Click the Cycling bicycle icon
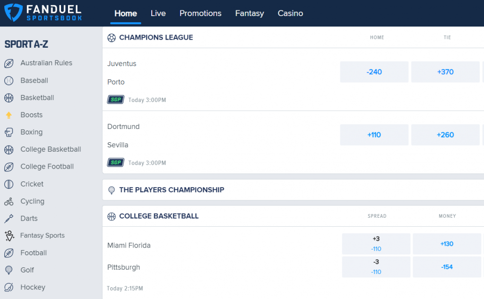 (x=9, y=202)
